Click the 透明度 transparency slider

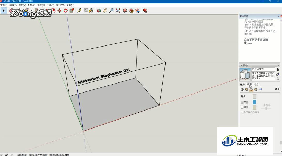coord(266,109)
